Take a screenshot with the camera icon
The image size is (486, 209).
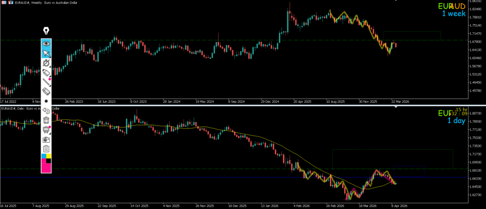click(x=46, y=139)
